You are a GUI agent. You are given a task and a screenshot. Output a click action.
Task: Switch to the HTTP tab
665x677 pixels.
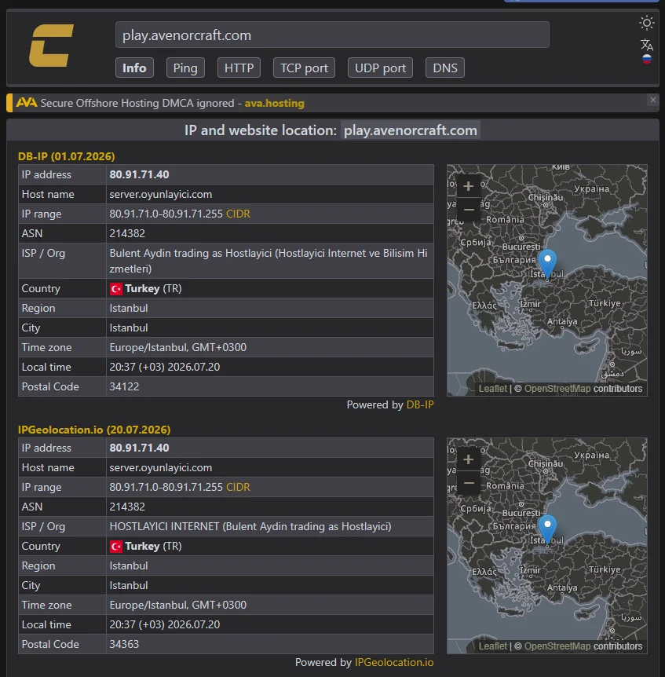(x=239, y=68)
